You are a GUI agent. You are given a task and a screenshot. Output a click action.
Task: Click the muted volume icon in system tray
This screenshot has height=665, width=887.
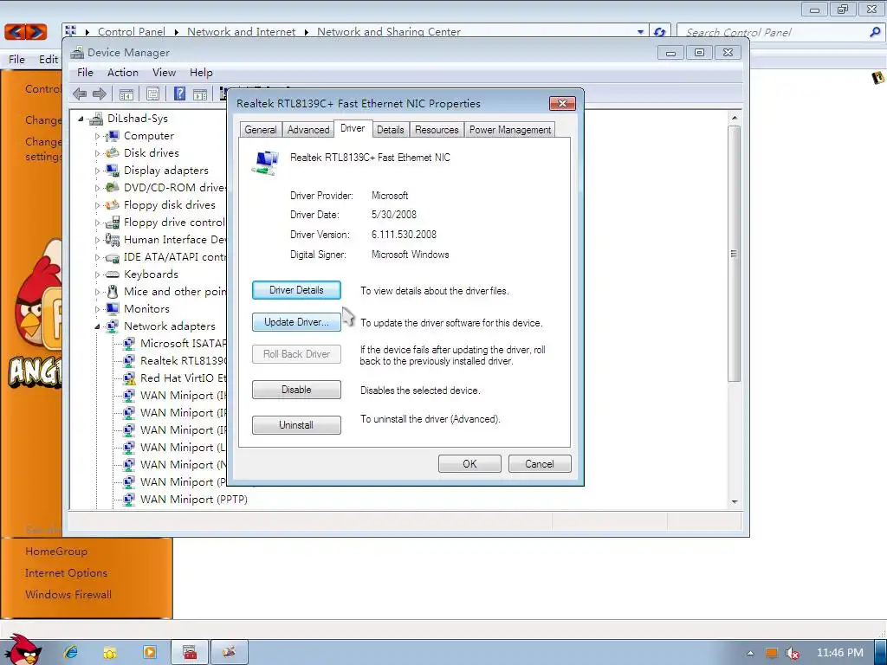(792, 653)
